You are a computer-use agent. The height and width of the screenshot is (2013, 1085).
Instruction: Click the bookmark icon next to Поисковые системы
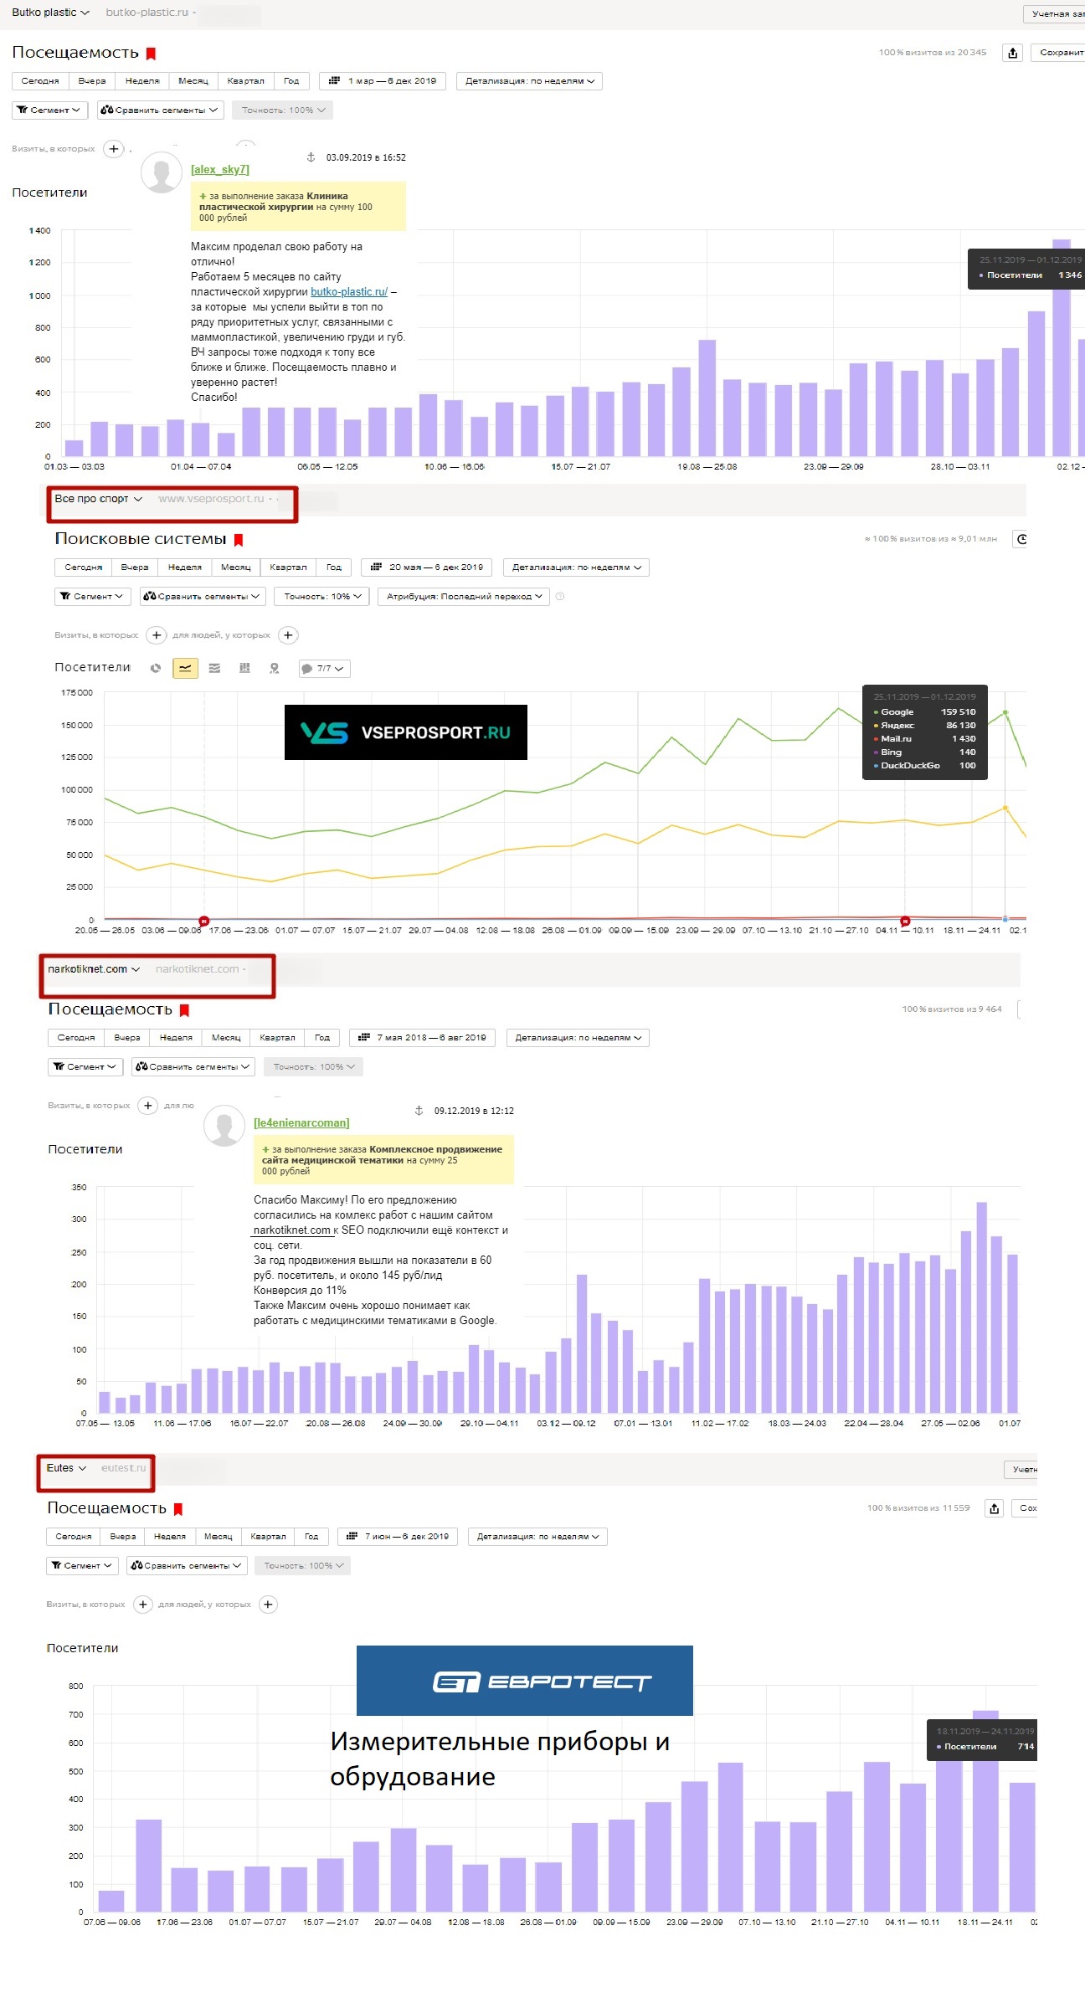239,540
